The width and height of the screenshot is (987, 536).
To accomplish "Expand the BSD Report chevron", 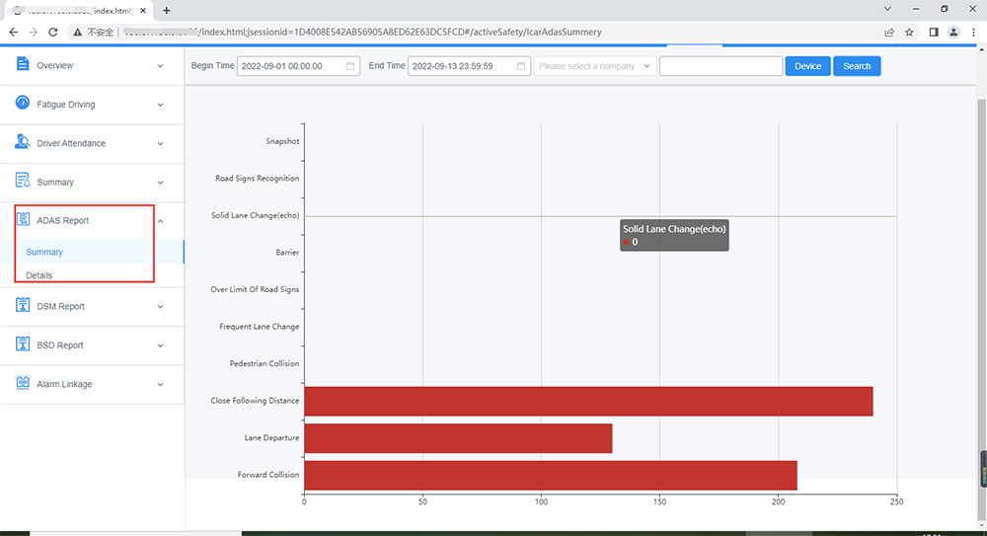I will [x=161, y=345].
